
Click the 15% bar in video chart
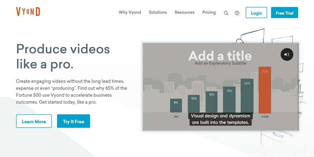[229, 100]
